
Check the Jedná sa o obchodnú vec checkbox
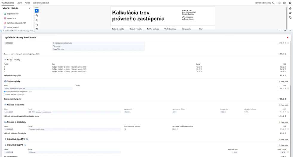pos(5,94)
